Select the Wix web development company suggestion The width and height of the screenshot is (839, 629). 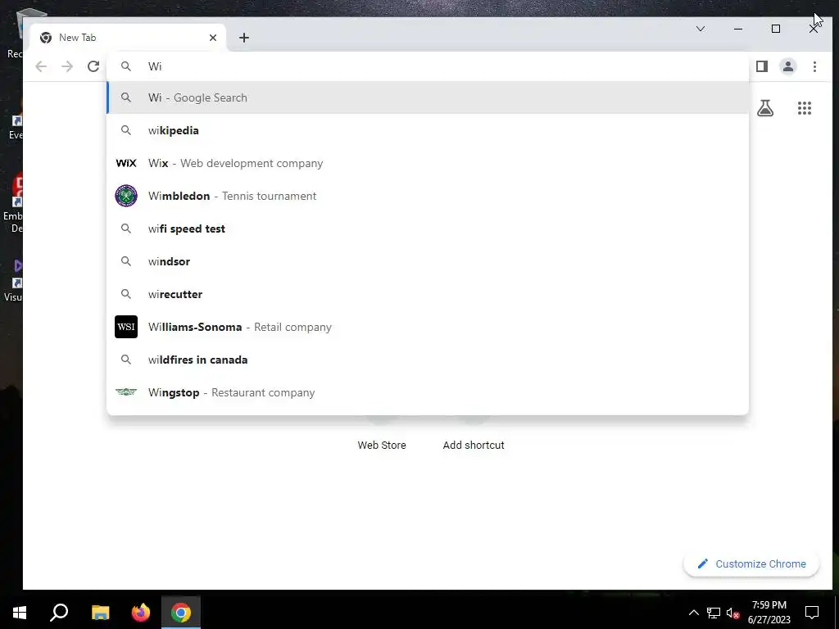428,163
